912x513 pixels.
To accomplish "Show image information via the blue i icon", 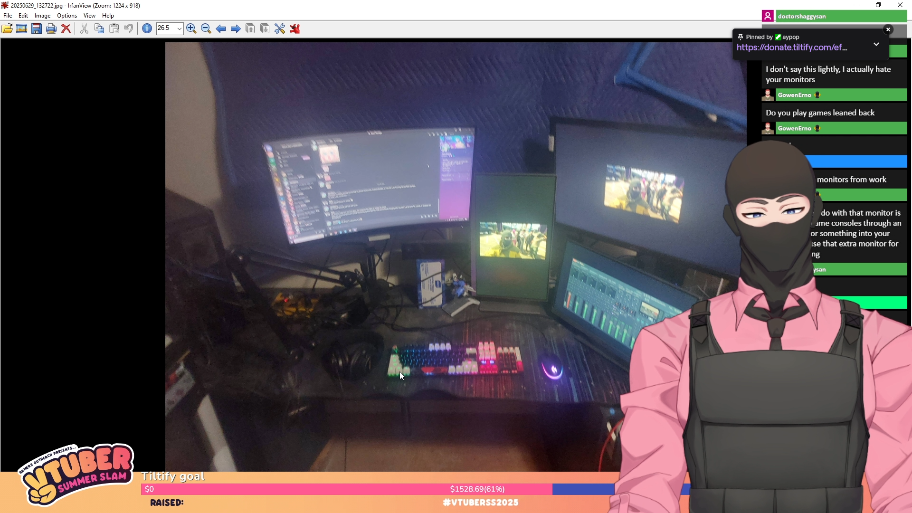I will pyautogui.click(x=147, y=28).
